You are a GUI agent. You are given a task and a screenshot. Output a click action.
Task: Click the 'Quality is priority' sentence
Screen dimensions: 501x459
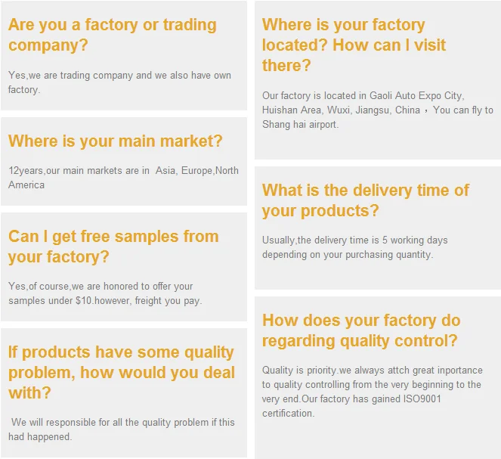click(299, 371)
